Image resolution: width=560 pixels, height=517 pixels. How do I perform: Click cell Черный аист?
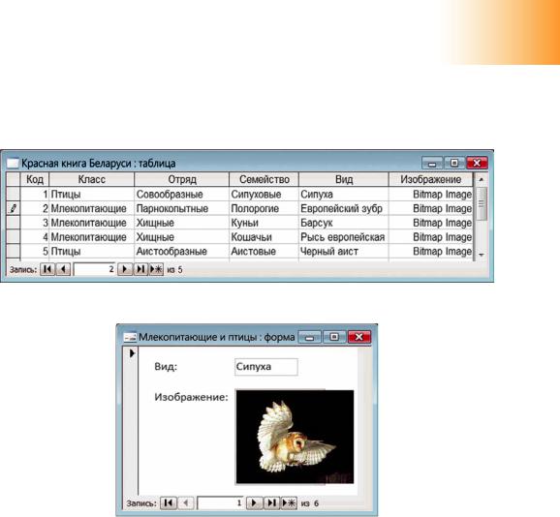[344, 251]
